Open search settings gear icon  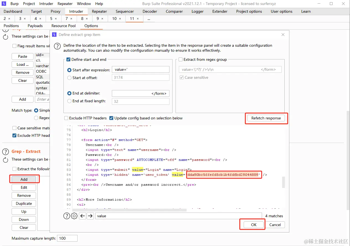click(74, 216)
